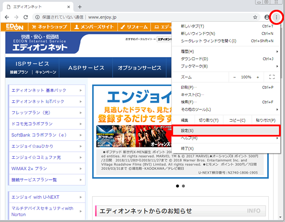Open メンバーズサイト in orange bar
Screen dimensions: 285x222
click(x=94, y=27)
